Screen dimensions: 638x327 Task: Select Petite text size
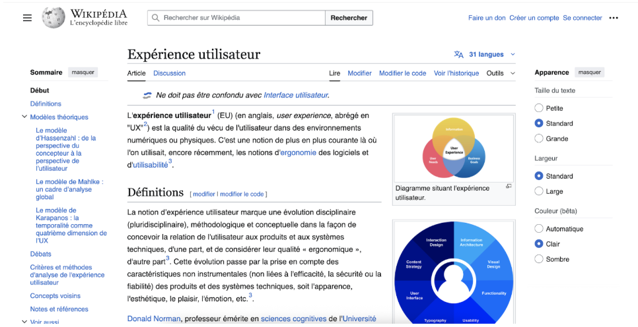pos(539,108)
